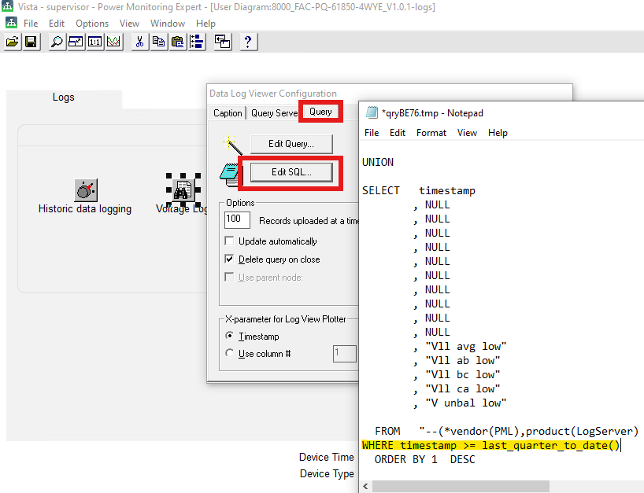Viewport: 644px width, 493px height.
Task: Click the Use column number field
Action: pyautogui.click(x=345, y=354)
